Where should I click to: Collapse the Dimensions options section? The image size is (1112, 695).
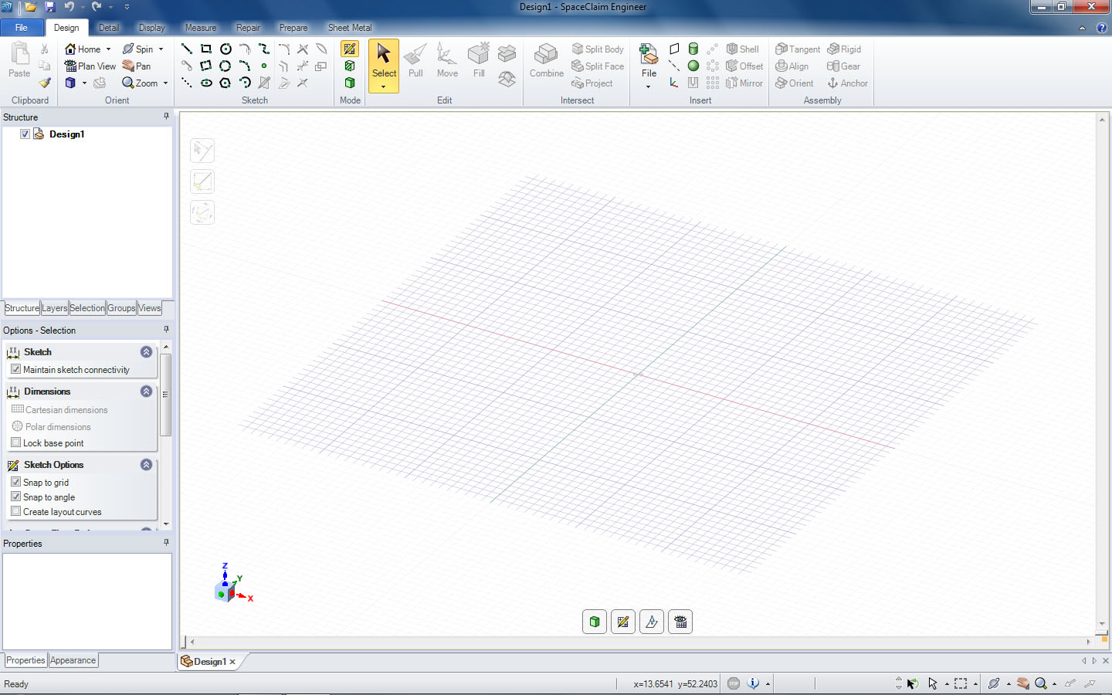[x=146, y=392]
